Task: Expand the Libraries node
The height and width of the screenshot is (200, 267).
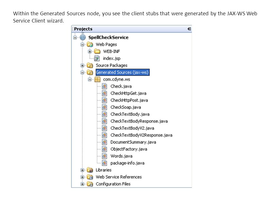Action: (x=82, y=170)
